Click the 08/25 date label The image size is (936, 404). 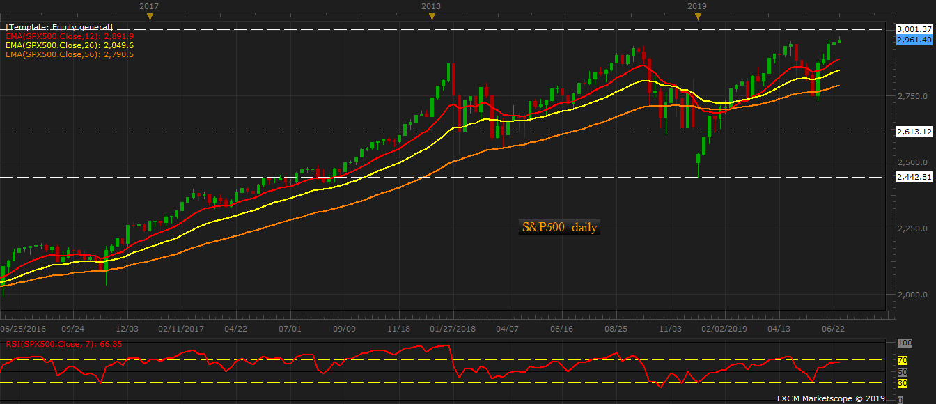616,329
